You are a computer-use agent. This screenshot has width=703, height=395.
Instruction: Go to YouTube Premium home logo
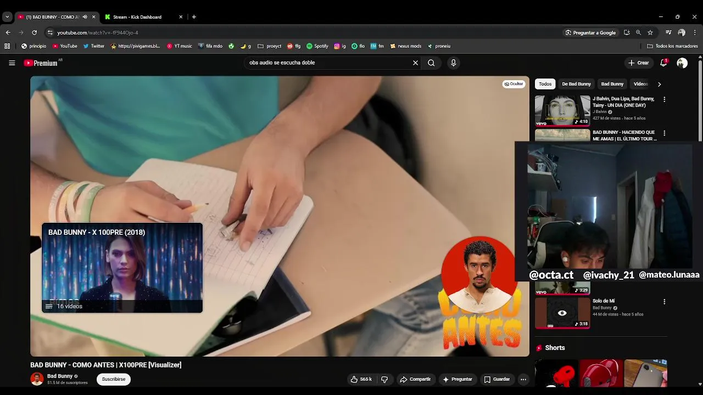(41, 63)
